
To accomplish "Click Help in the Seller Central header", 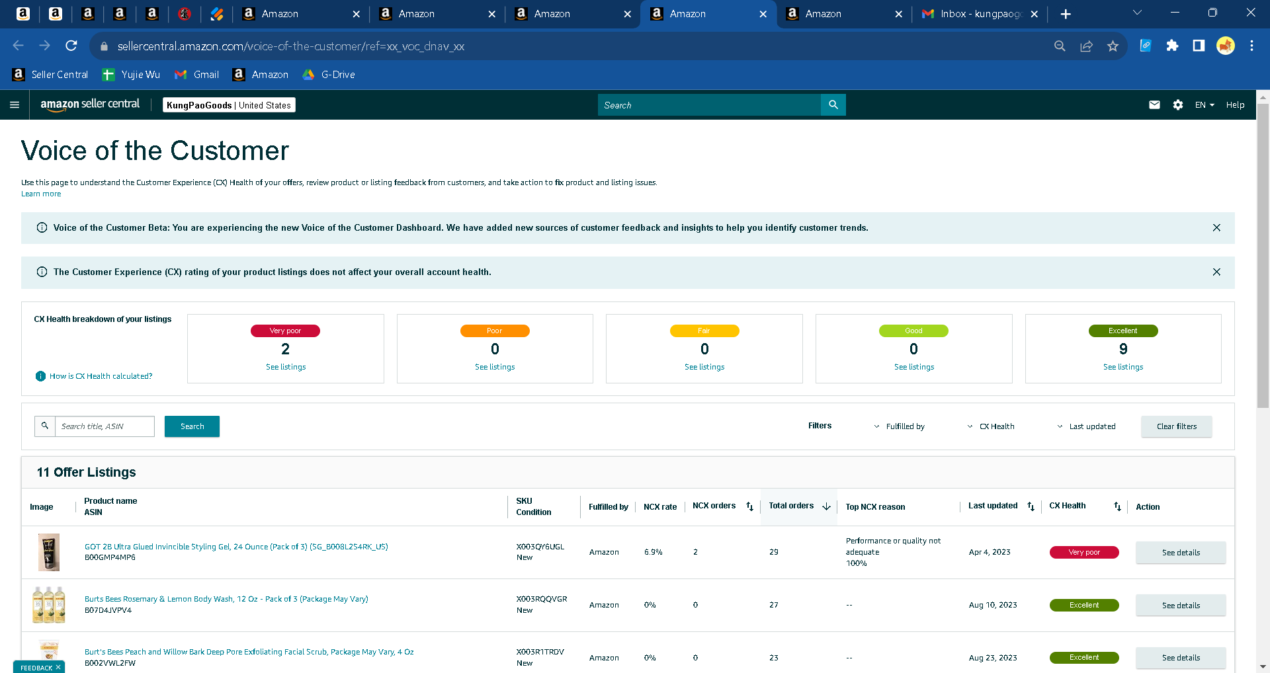I will 1235,104.
